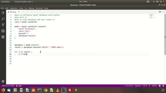The height and width of the screenshot is (93, 166).
Task: Open the Edit menu
Action: pos(7,8)
